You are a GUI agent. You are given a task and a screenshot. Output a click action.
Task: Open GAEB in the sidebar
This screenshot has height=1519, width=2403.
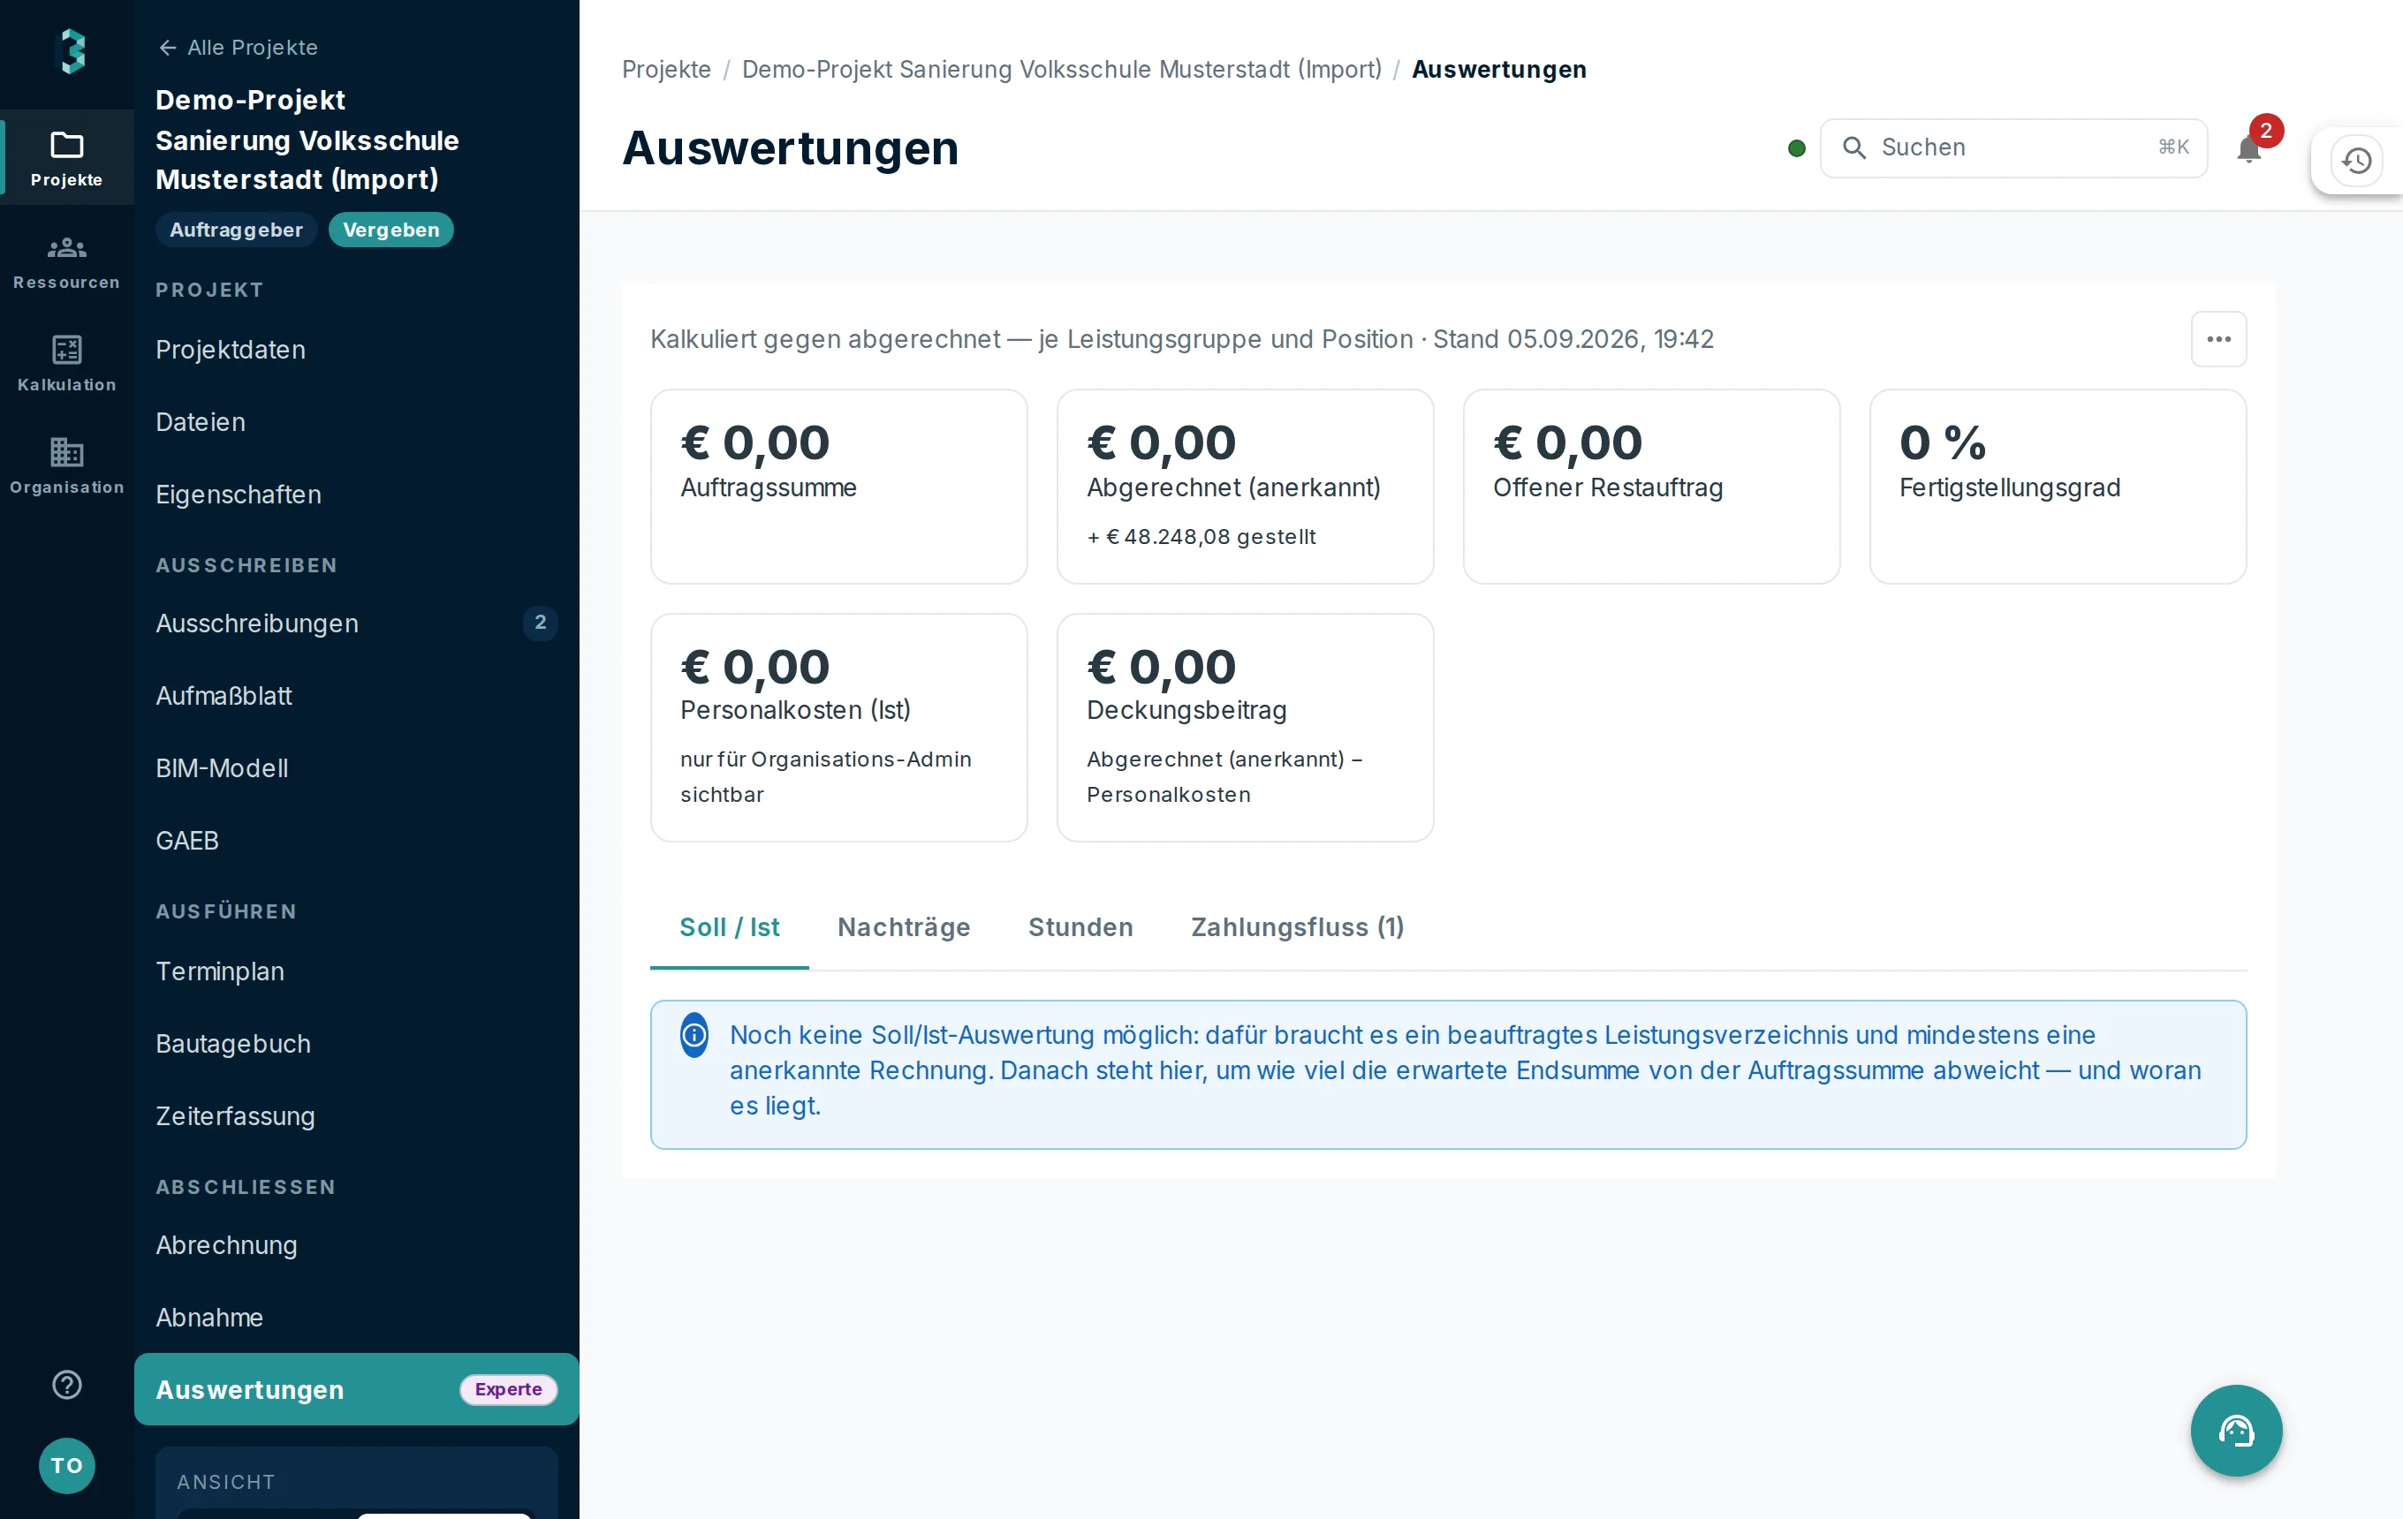[x=356, y=841]
